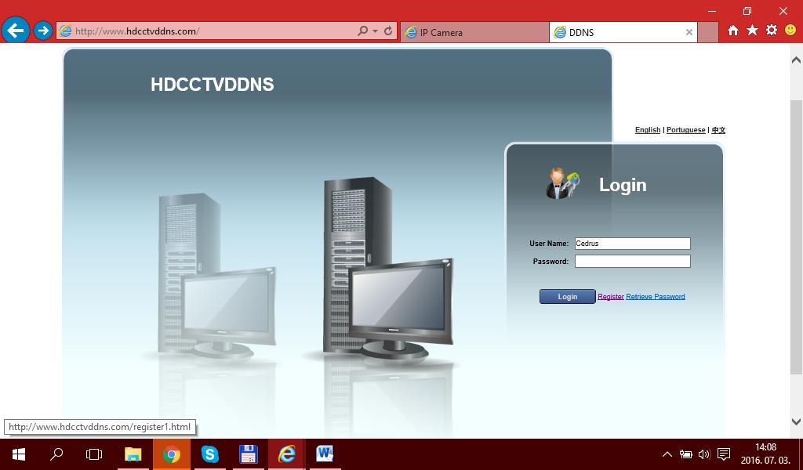Viewport: 803px width, 470px height.
Task: Open a new blank tab
Action: pos(708,32)
